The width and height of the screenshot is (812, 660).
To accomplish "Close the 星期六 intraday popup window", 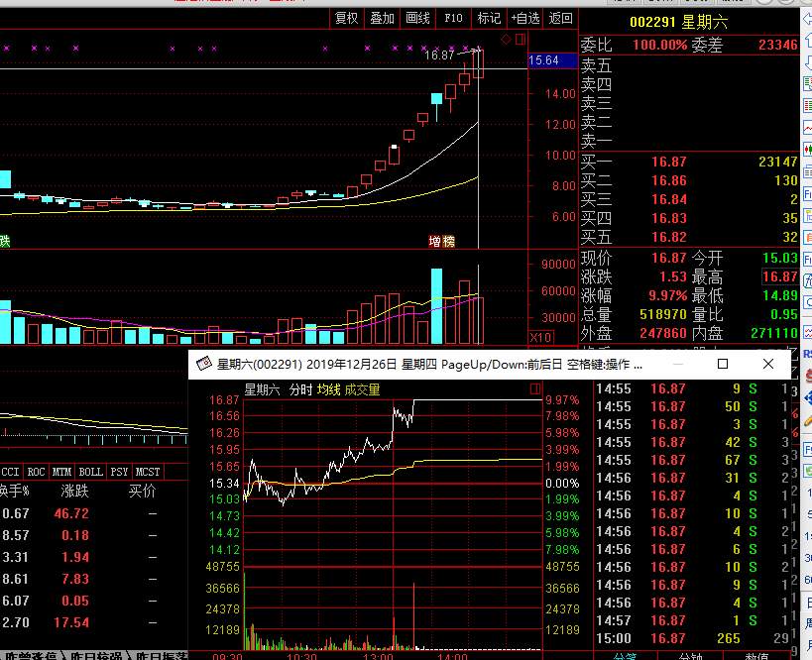I will [x=768, y=364].
